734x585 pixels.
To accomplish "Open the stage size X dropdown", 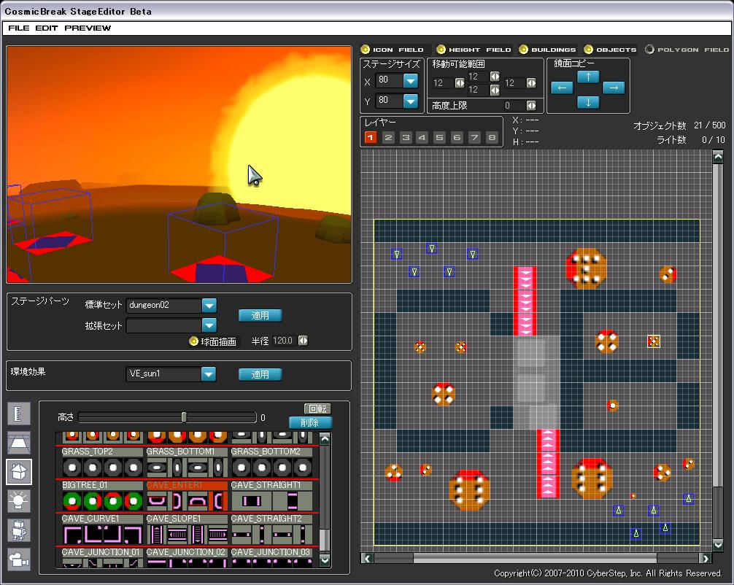I will pos(410,80).
